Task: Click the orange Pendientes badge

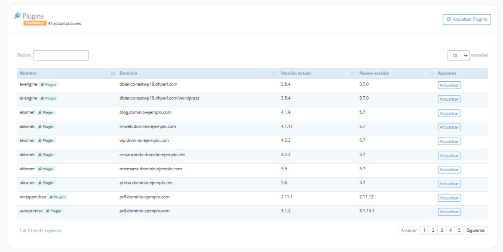Action: [35, 23]
